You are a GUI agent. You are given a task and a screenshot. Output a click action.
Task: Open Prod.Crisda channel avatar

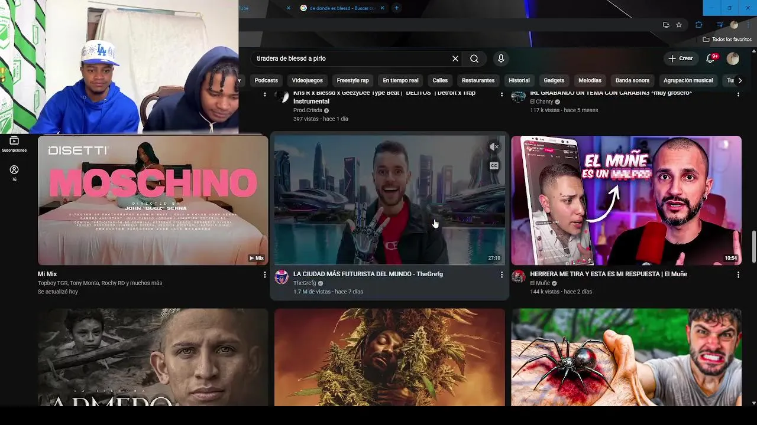282,96
